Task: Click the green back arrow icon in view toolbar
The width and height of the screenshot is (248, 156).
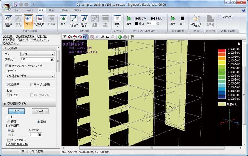Action: (120, 37)
